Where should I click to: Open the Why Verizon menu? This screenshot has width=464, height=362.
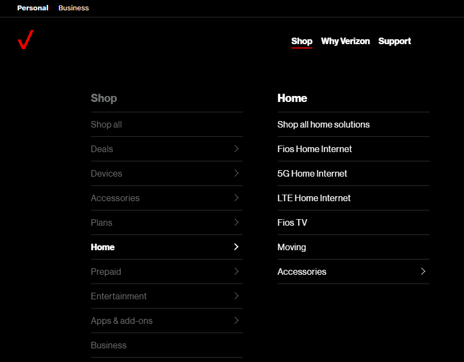(345, 41)
